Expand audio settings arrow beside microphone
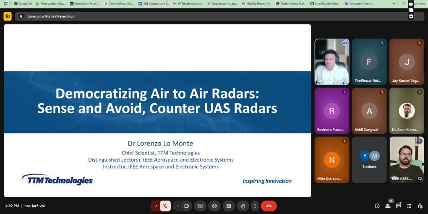428x214 pixels. click(x=156, y=206)
